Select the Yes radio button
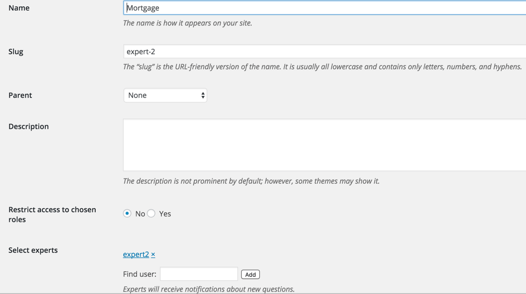This screenshot has height=294, width=526. coord(151,213)
